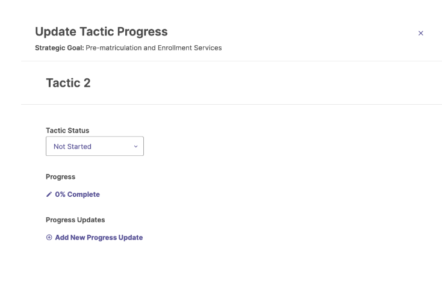
Task: Click the Progress section label
Action: pos(61,177)
